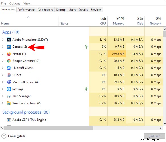This screenshot has width=166, height=142.
Task: Expand the Firefox process group
Action: point(3,54)
